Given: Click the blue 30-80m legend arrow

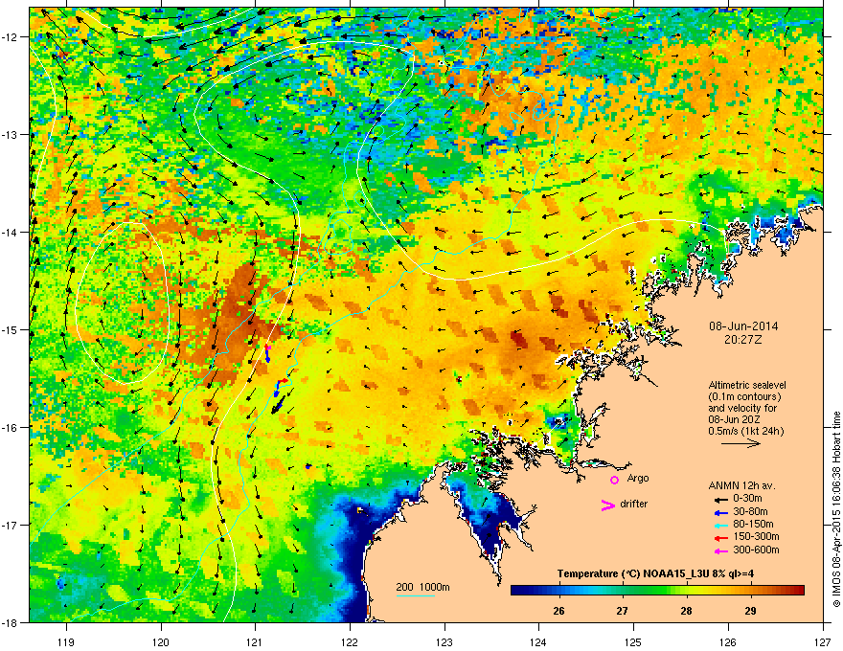Looking at the screenshot, I should tap(720, 512).
